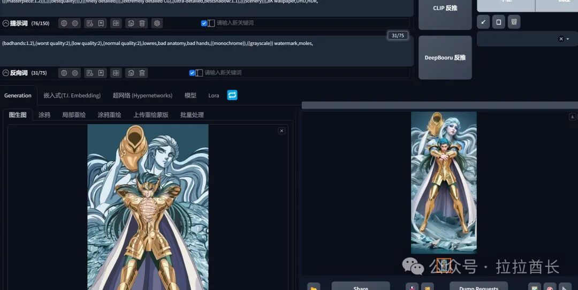Open the Lora tab
The width and height of the screenshot is (578, 290).
[214, 95]
